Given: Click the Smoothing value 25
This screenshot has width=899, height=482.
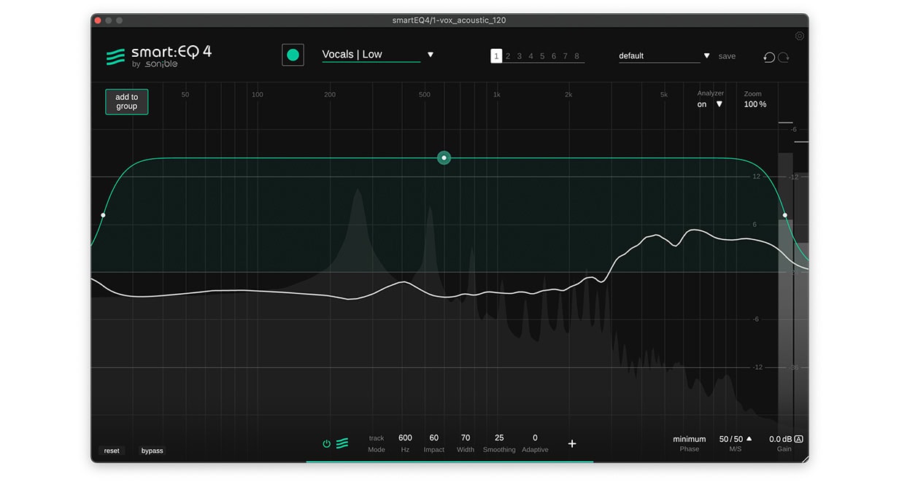Looking at the screenshot, I should (x=499, y=438).
